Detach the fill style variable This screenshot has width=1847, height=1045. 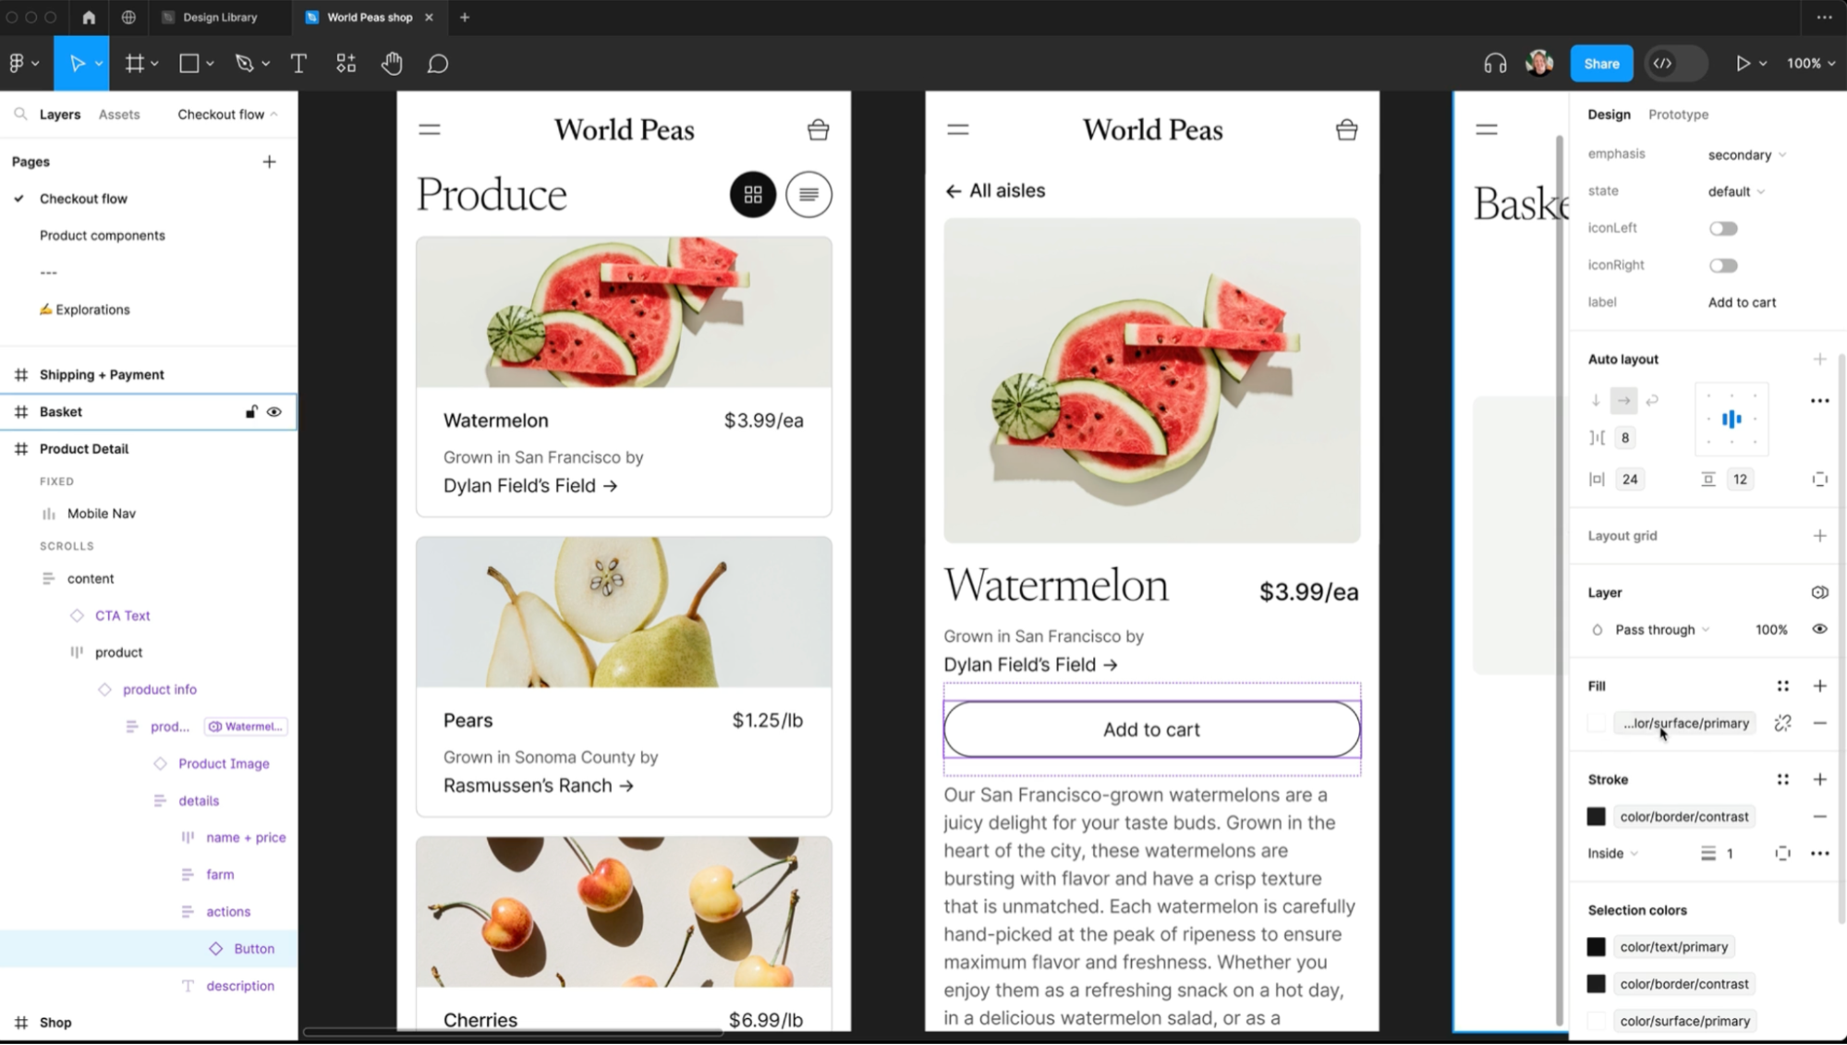[x=1782, y=723]
